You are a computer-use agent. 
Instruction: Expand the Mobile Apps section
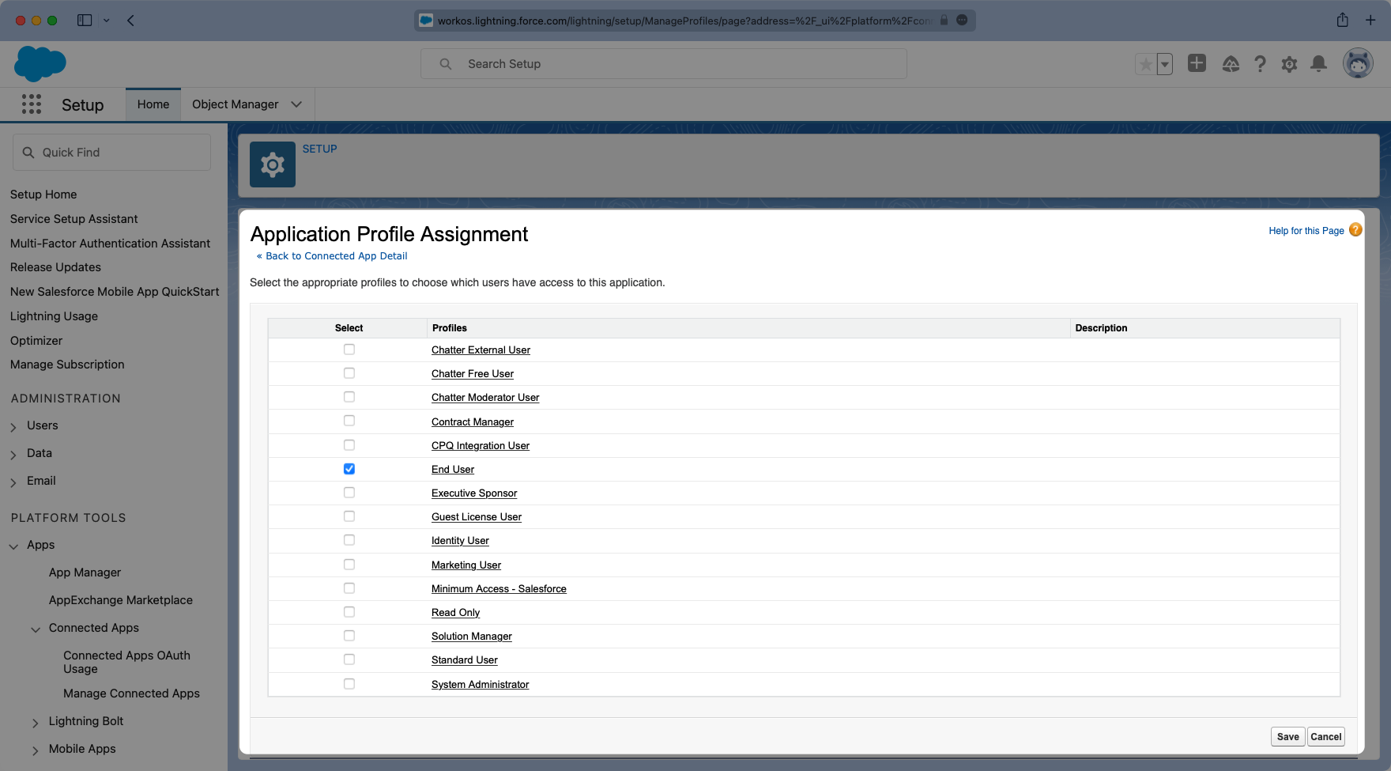click(36, 750)
